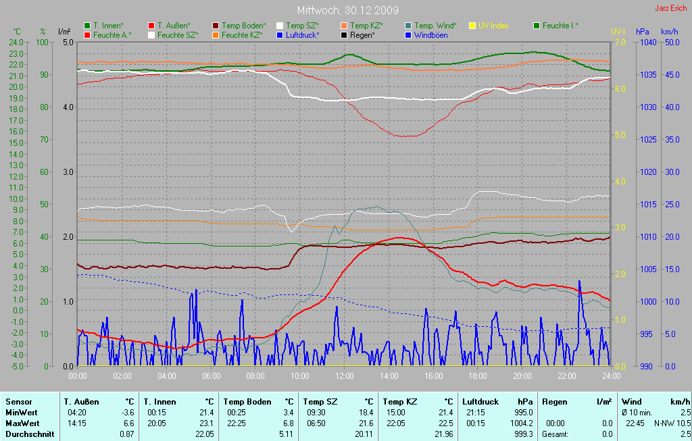The width and height of the screenshot is (692, 441).
Task: Click the hPa axis unit label
Action: (642, 31)
